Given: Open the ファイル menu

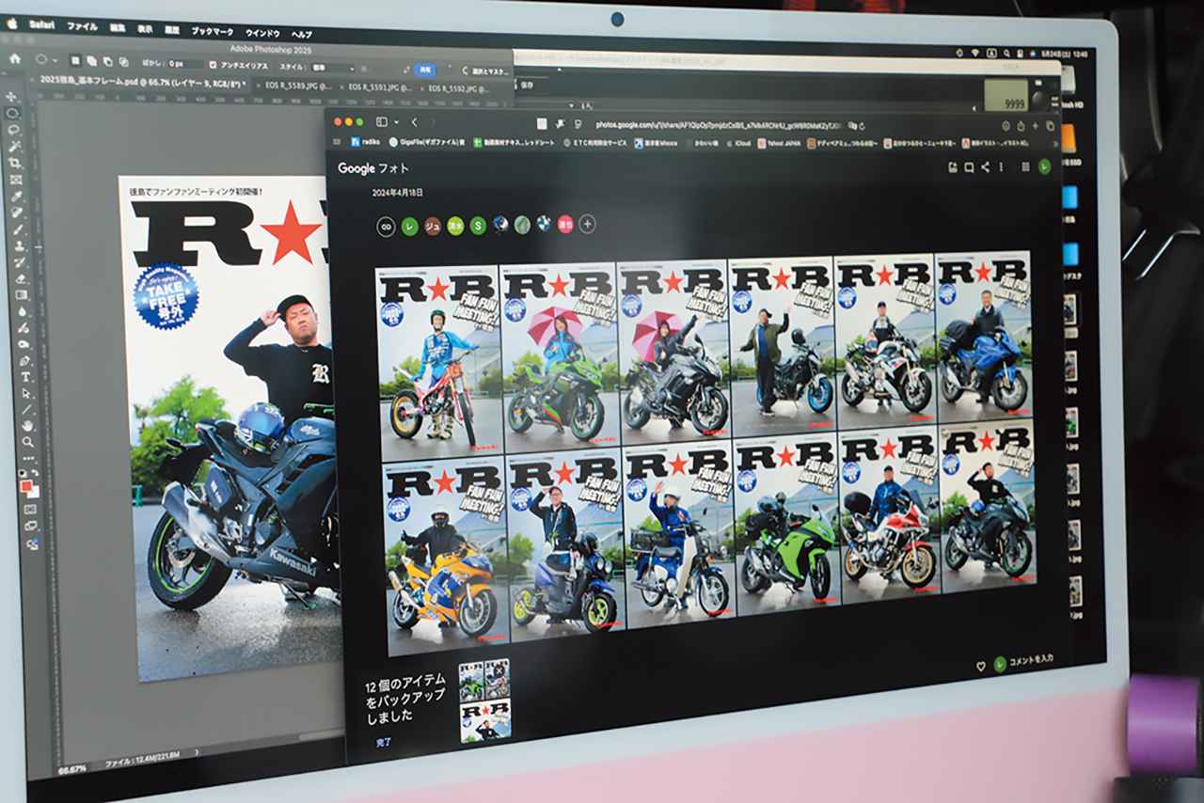Looking at the screenshot, I should (x=82, y=25).
